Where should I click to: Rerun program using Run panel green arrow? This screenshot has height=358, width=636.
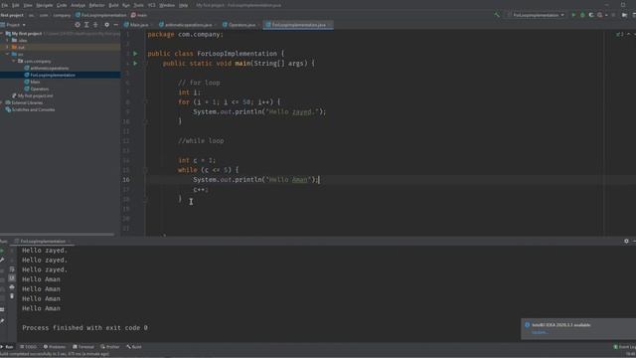click(x=2, y=251)
